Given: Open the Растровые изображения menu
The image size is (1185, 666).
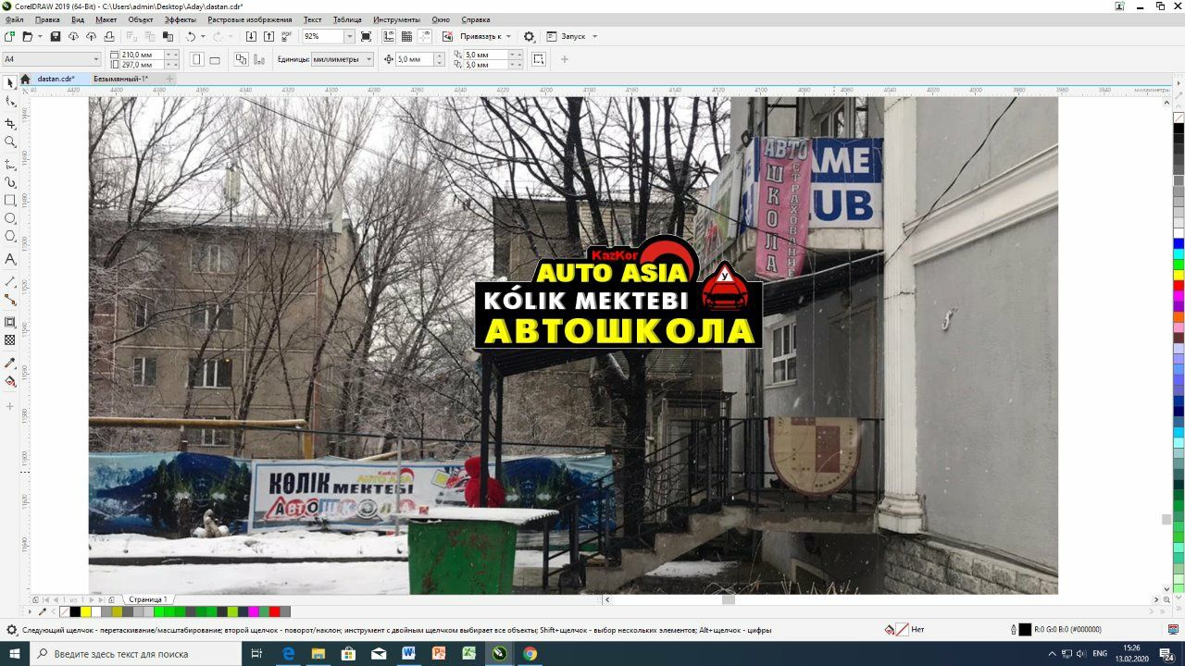Looking at the screenshot, I should 249,19.
